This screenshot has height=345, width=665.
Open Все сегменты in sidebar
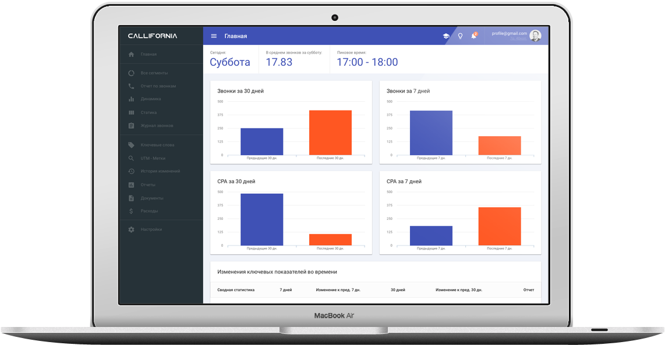point(154,73)
